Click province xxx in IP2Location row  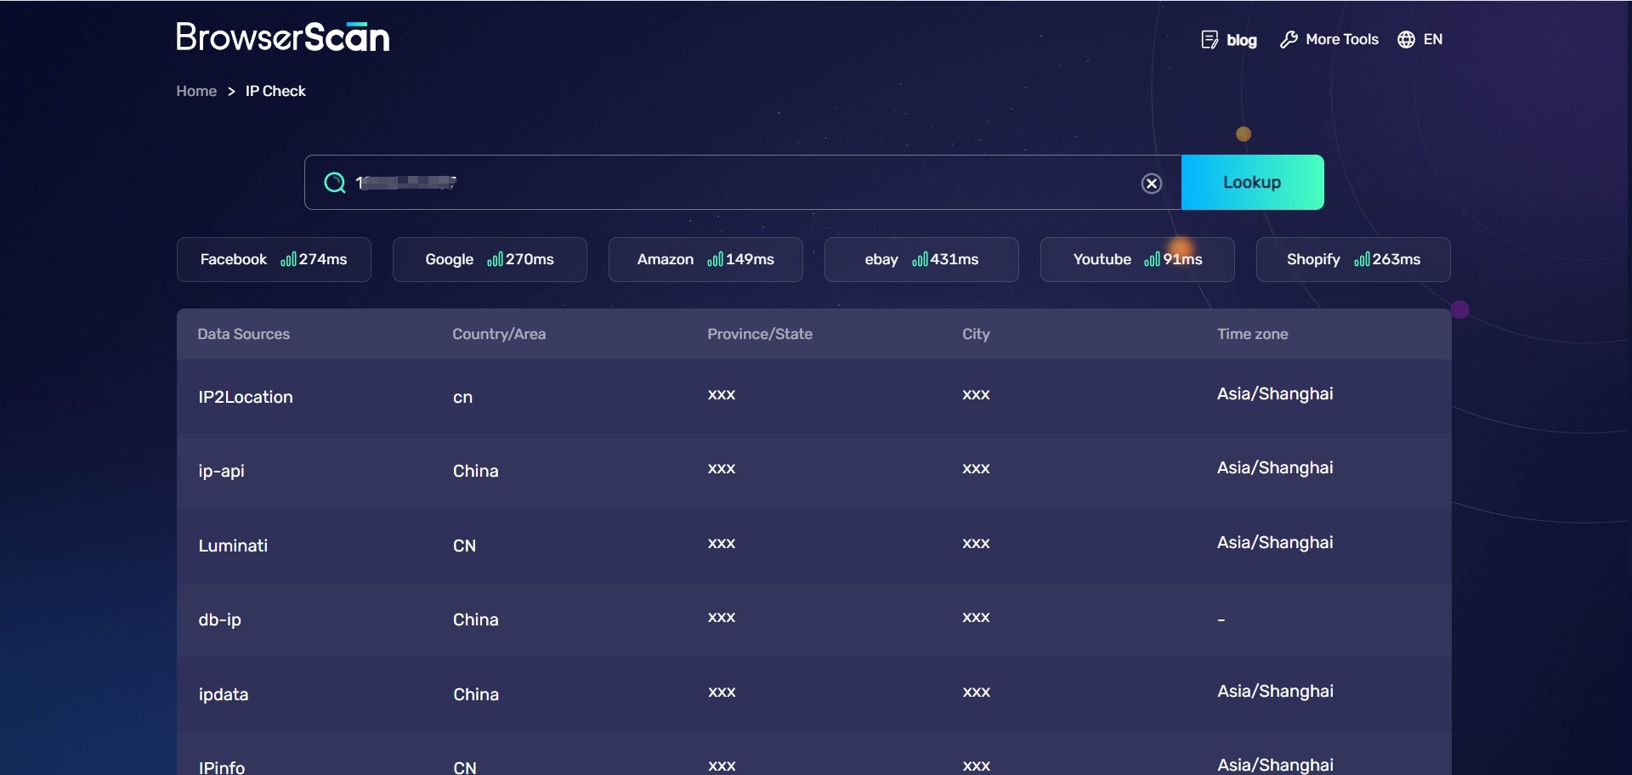click(x=722, y=395)
